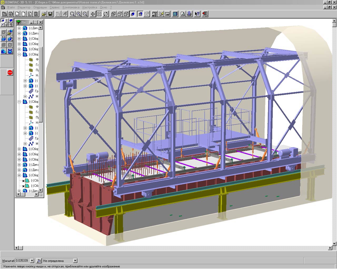Expand the first Деталь tree node
The width and height of the screenshot is (337, 269).
[19, 28]
